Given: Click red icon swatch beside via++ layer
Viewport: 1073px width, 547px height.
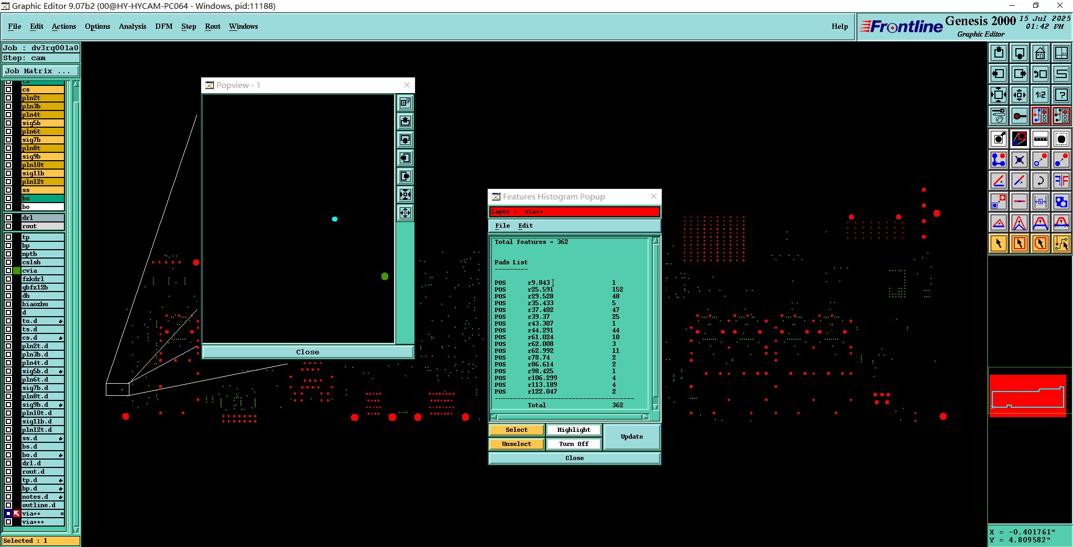Looking at the screenshot, I should (x=17, y=513).
